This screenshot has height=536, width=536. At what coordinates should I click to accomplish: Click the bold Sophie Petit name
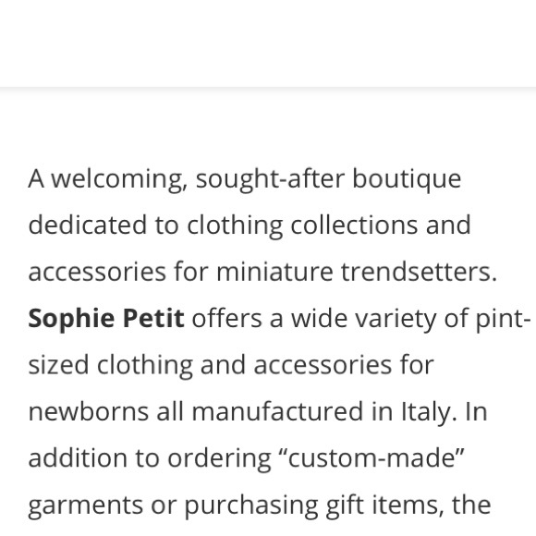coord(106,319)
